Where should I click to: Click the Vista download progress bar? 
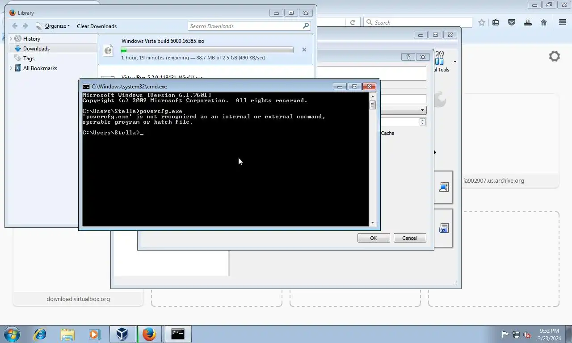pos(207,50)
